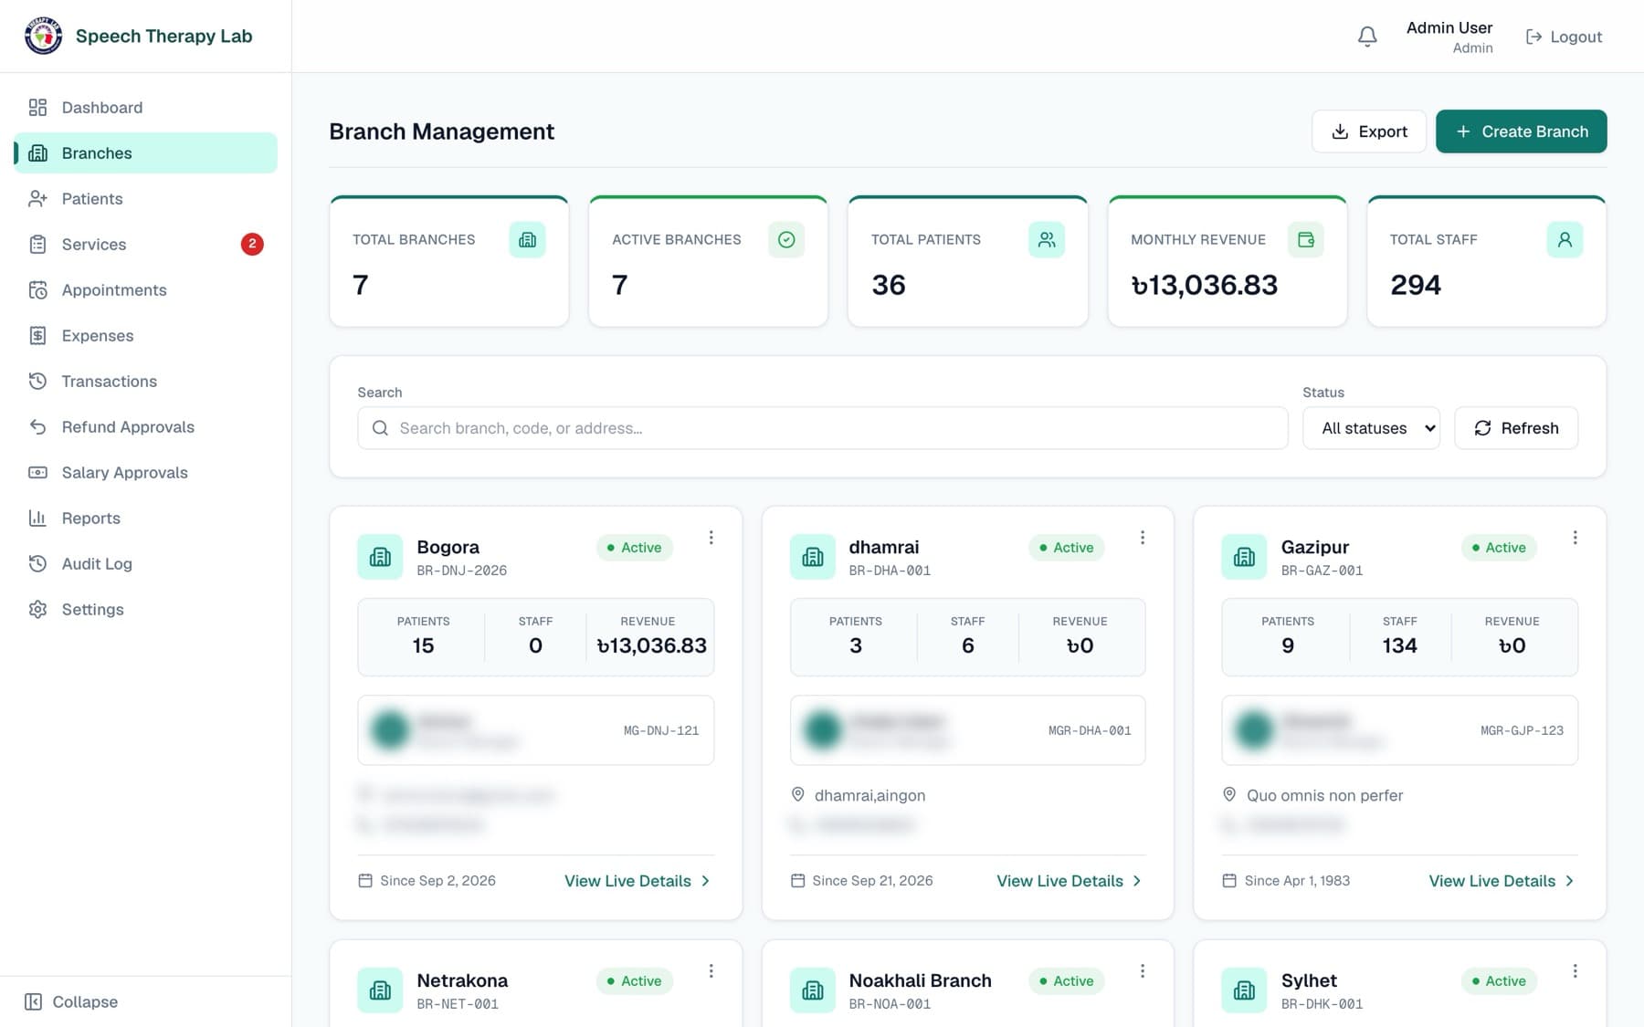Image resolution: width=1644 pixels, height=1027 pixels.
Task: Click the Total Branches building icon
Action: click(x=527, y=239)
